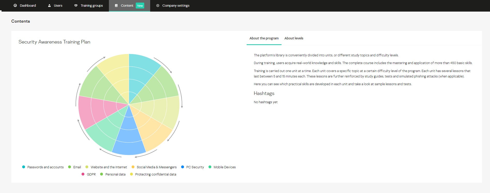Select Protecting confidential data legend label
The width and height of the screenshot is (490, 193).
156,174
